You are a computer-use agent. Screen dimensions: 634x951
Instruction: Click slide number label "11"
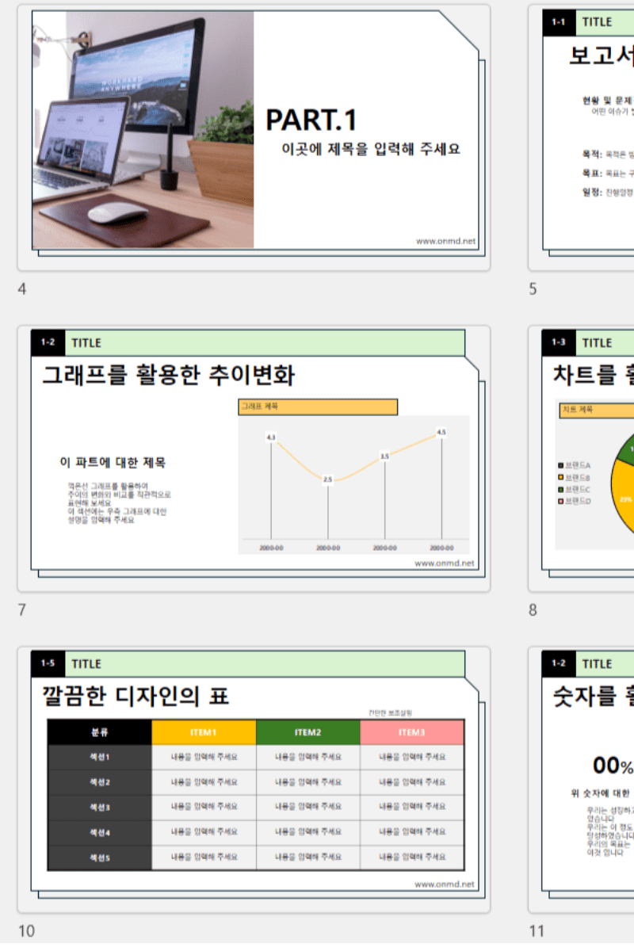point(537,931)
